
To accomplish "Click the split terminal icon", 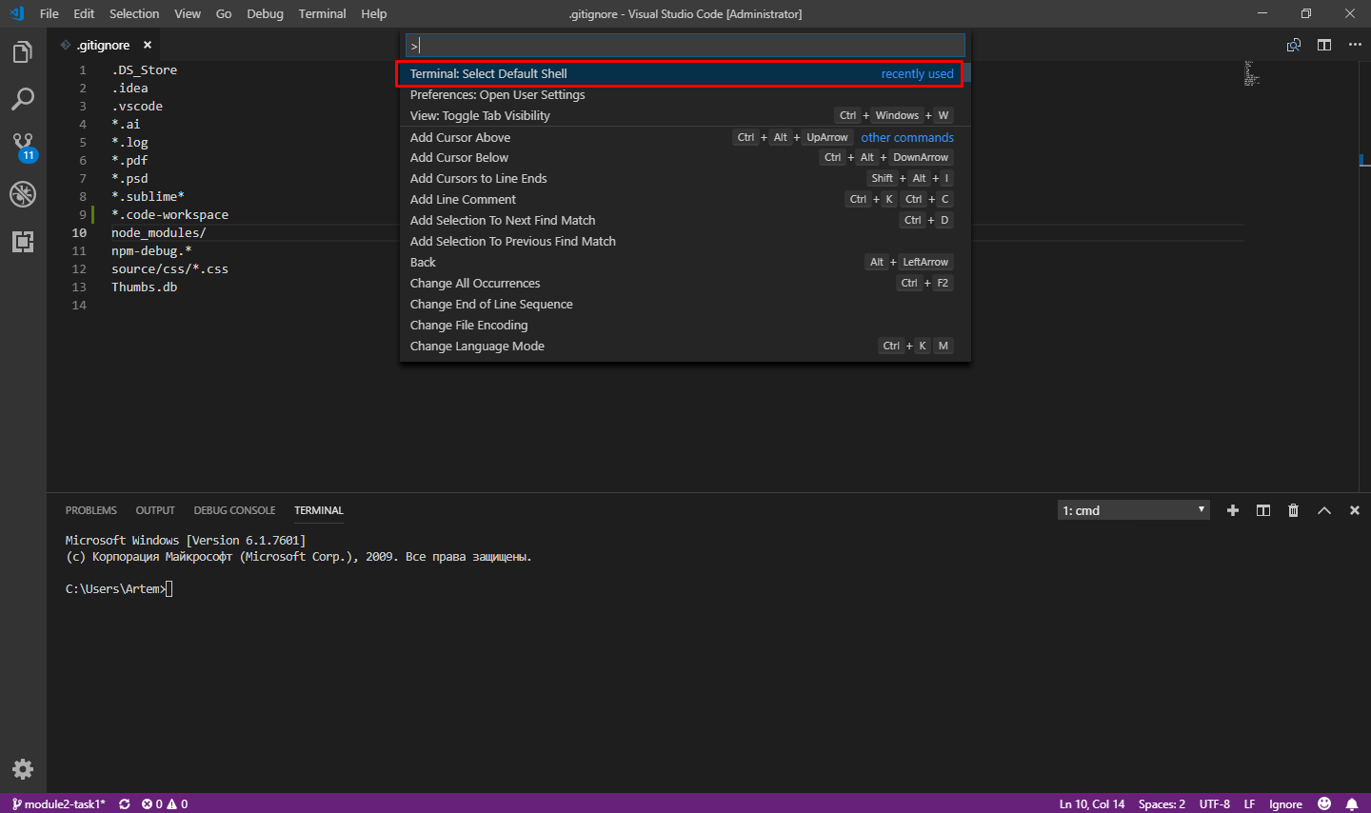I will (1262, 509).
